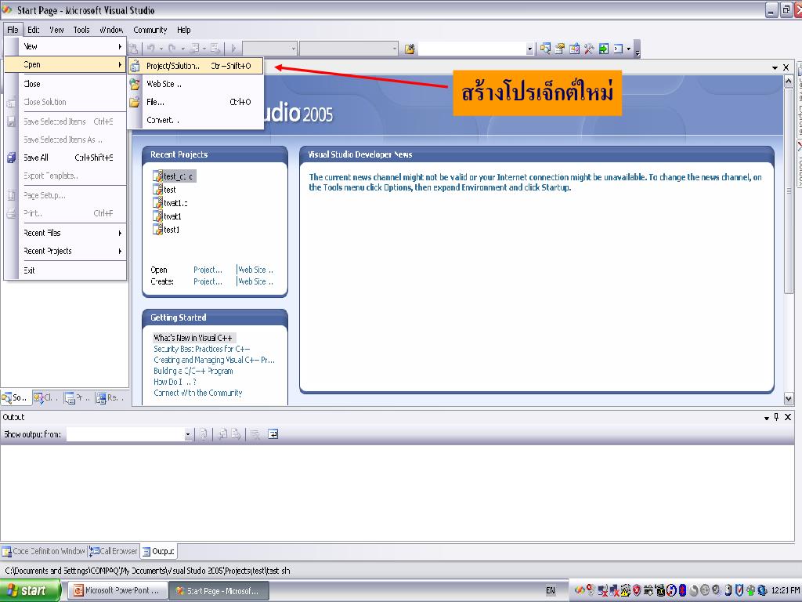Click the Start Page toolbar icon
Screen dimensions: 802x602
(x=604, y=49)
